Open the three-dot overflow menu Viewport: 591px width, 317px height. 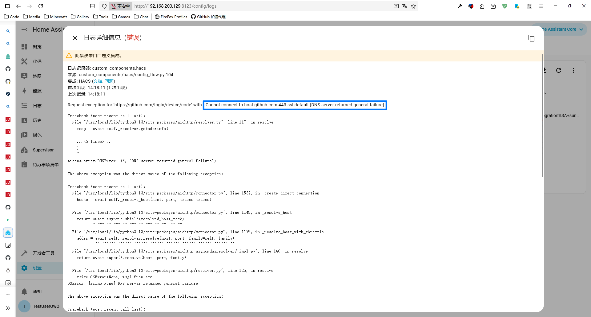[573, 70]
